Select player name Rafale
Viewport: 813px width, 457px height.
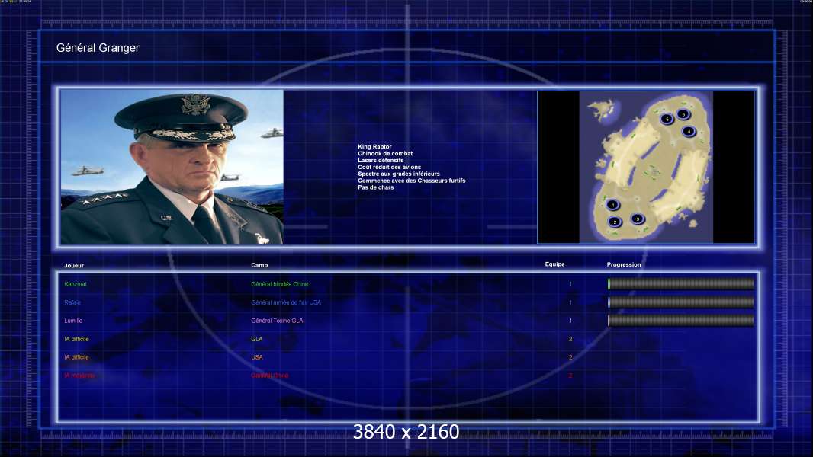pyautogui.click(x=72, y=302)
